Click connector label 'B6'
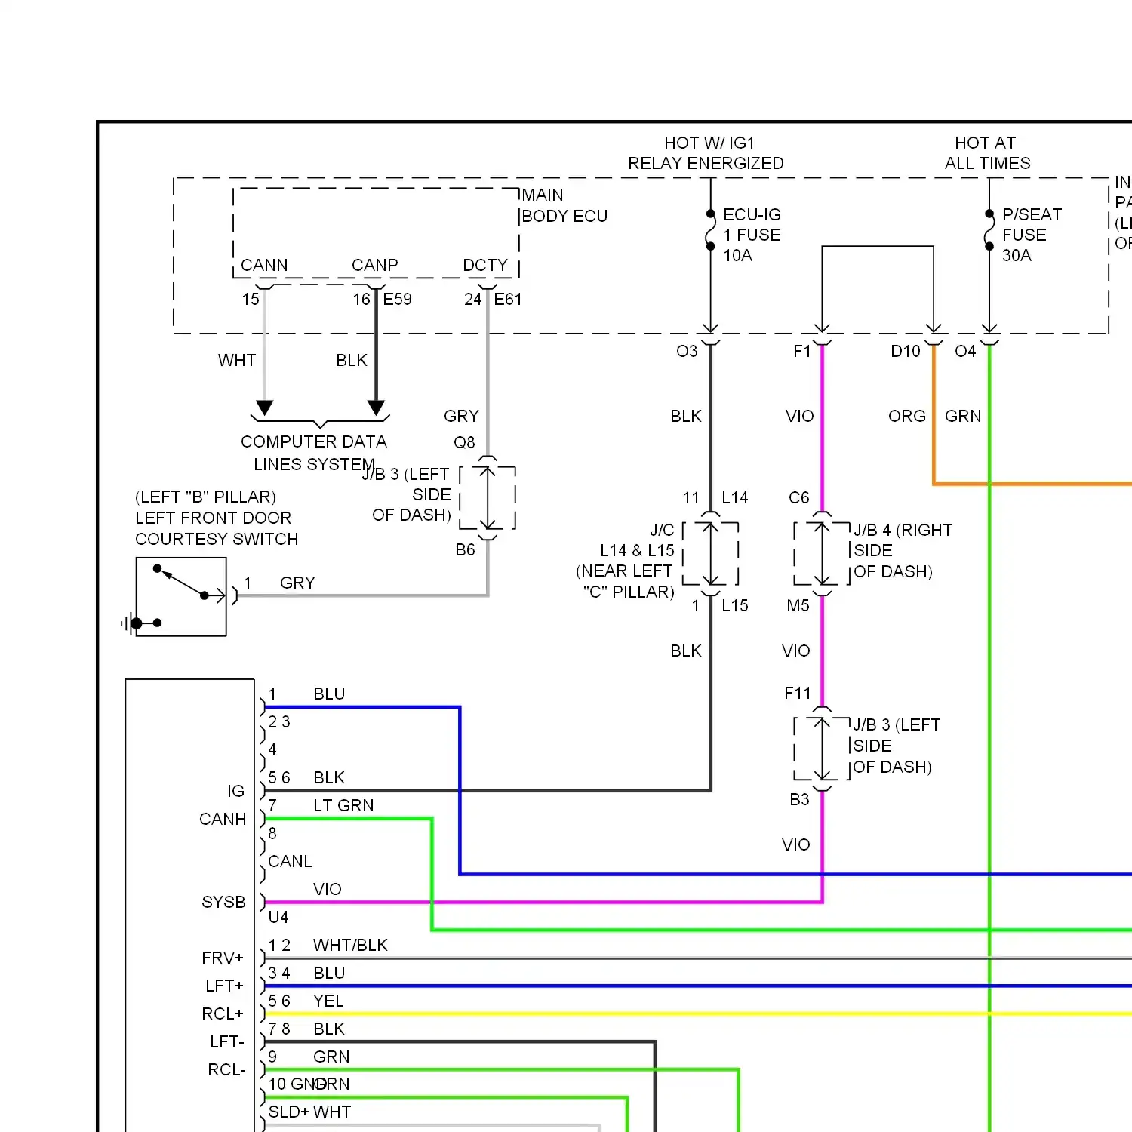Image resolution: width=1132 pixels, height=1132 pixels. (x=466, y=549)
